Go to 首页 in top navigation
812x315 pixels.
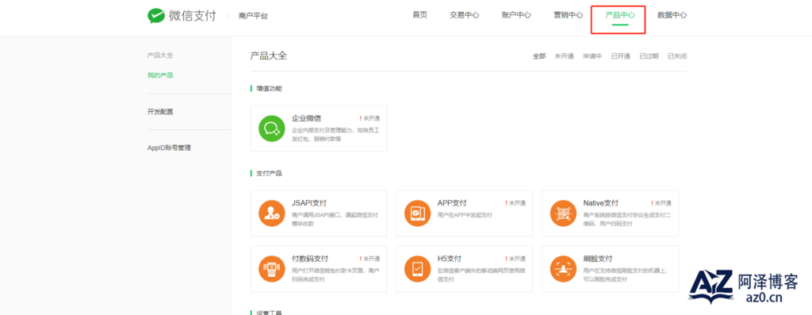click(420, 15)
